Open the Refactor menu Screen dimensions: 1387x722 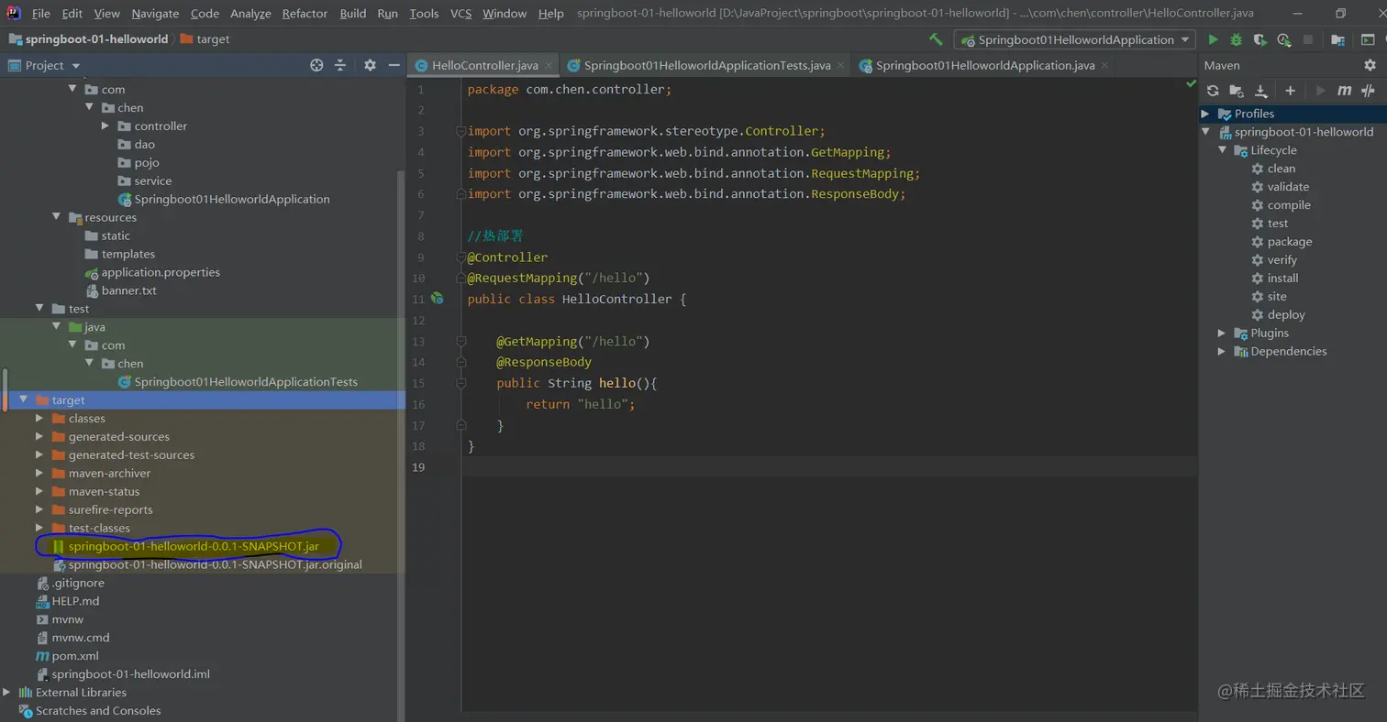[305, 14]
